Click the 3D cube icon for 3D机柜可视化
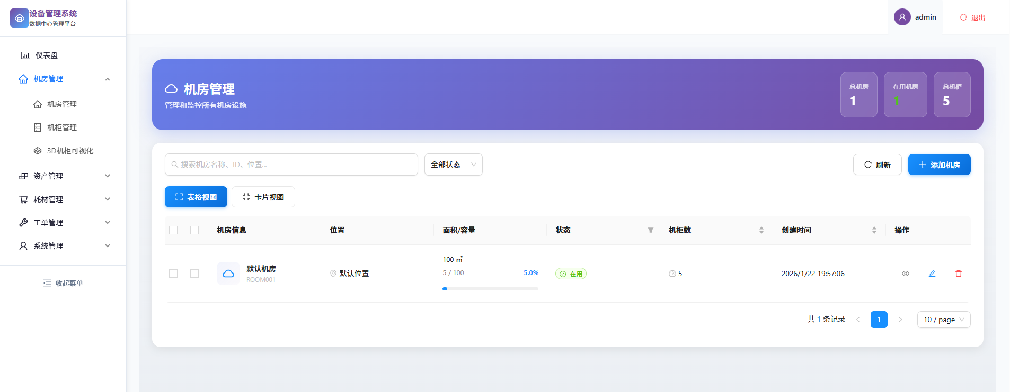 [x=38, y=151]
